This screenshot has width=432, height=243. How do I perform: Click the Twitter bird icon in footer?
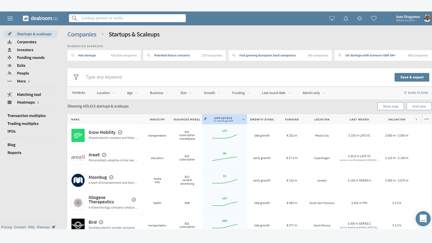53,227
